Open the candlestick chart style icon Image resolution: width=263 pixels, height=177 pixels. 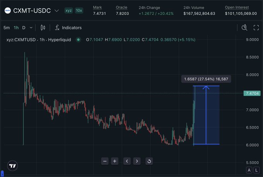pos(43,28)
